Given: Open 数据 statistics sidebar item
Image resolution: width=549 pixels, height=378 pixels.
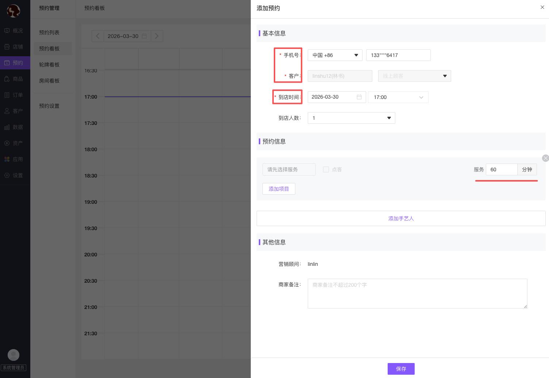Looking at the screenshot, I should click(14, 127).
